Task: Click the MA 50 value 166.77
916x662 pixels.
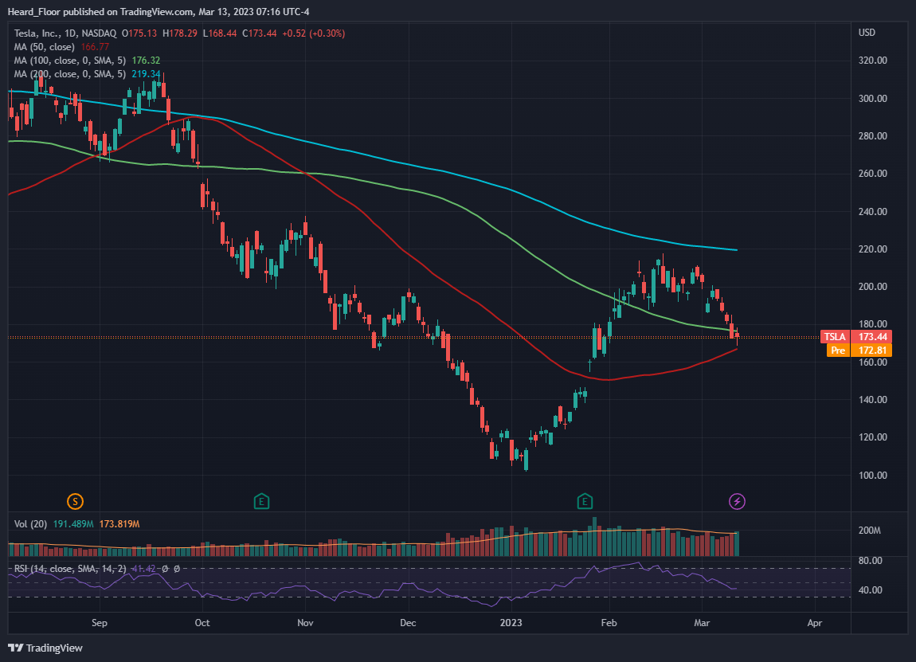Action: coord(96,47)
